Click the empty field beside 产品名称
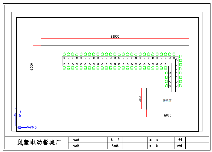212x152 pixels. tap(95, 140)
